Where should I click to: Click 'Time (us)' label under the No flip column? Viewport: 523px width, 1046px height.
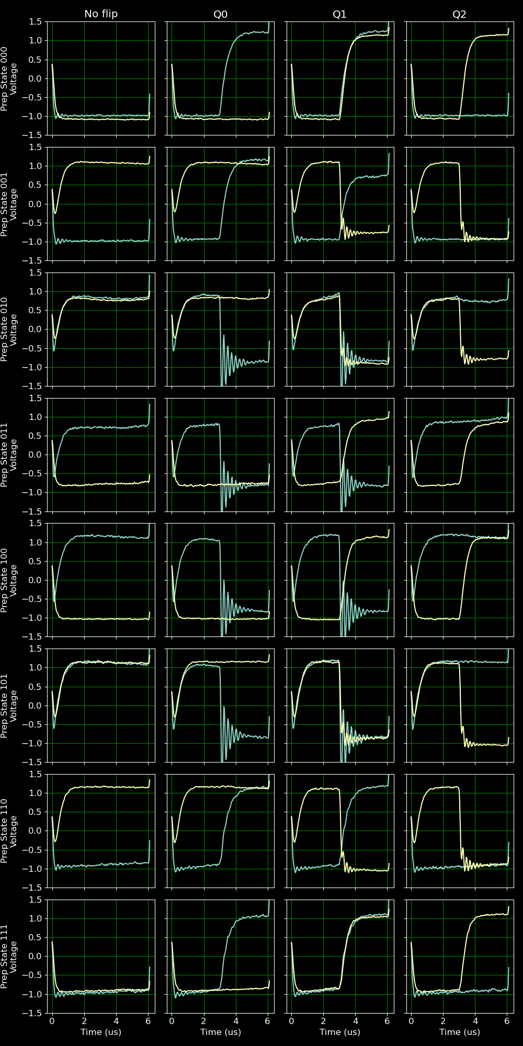[x=101, y=1032]
